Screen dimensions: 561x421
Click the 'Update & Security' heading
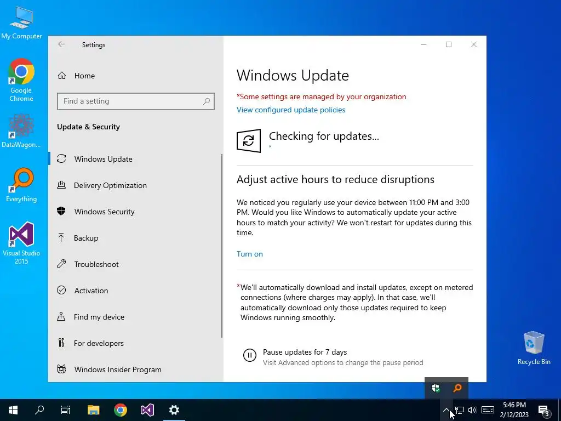pyautogui.click(x=88, y=127)
